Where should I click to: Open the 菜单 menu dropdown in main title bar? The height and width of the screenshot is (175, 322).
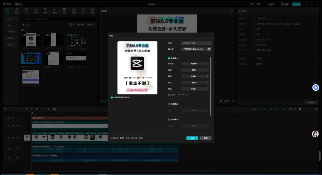click(x=18, y=4)
